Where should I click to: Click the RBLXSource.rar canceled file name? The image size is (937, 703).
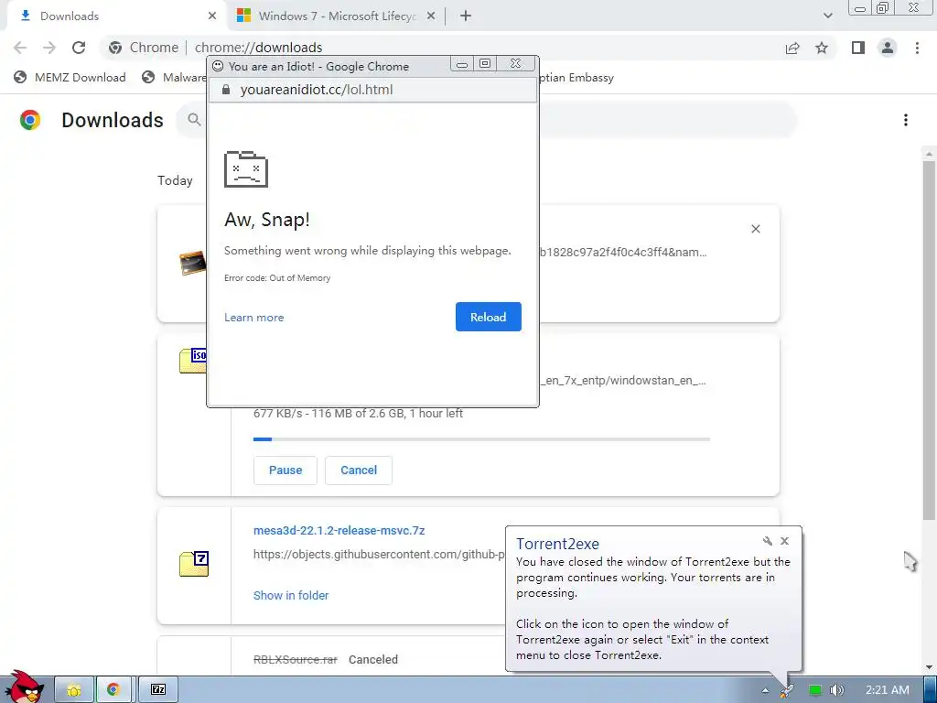click(296, 659)
